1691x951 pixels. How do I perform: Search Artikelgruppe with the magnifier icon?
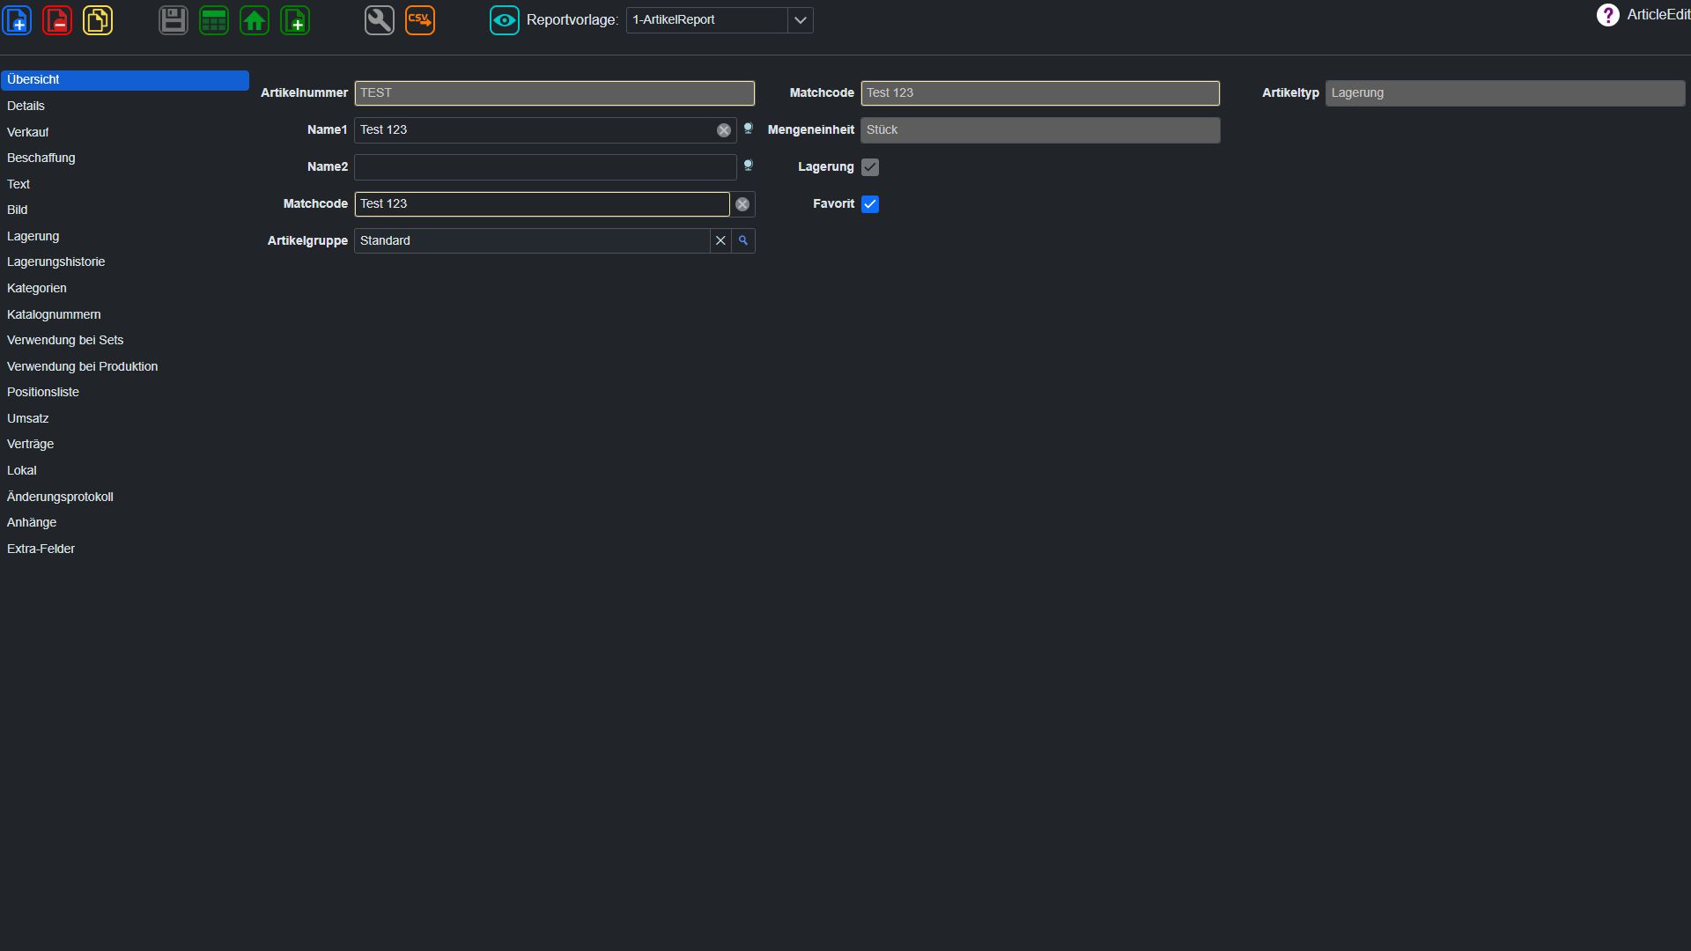click(x=743, y=240)
